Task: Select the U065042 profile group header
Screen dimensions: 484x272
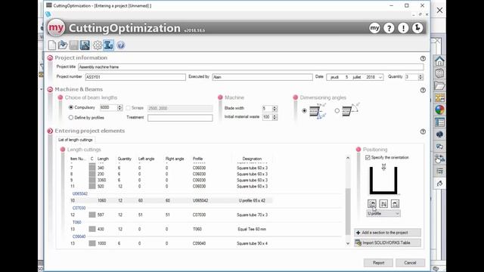Action: pos(80,193)
